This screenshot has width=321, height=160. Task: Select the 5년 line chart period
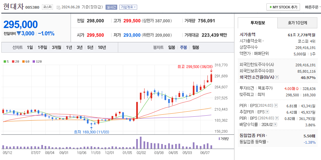point(90,48)
